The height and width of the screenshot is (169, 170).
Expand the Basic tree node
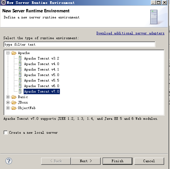click(x=8, y=97)
